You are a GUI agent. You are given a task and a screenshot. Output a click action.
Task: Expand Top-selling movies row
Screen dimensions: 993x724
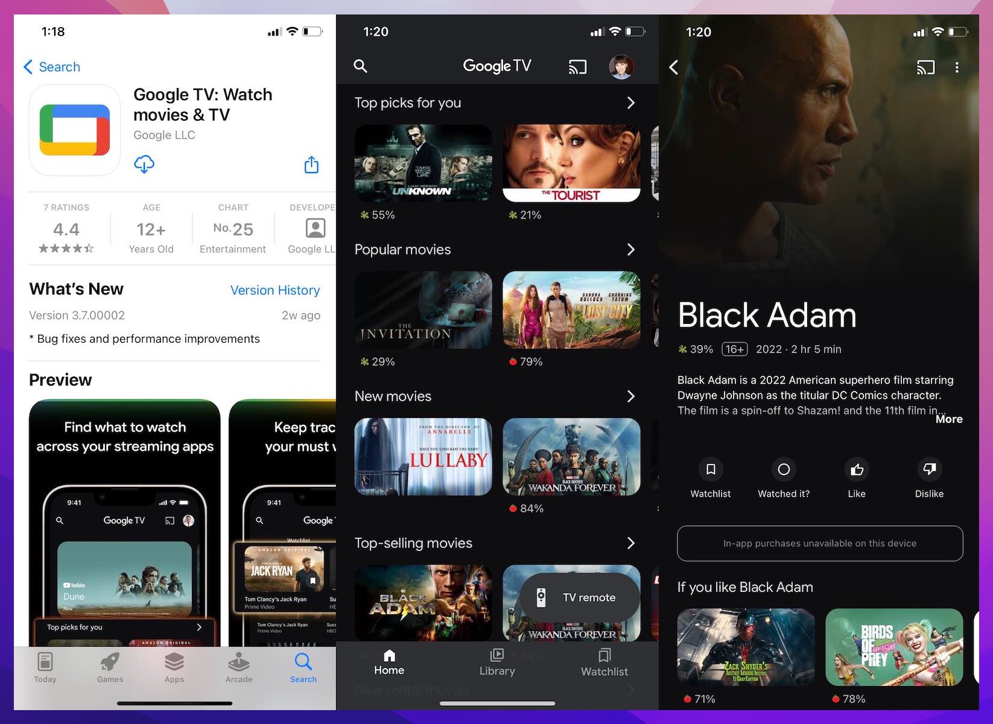[x=630, y=543]
